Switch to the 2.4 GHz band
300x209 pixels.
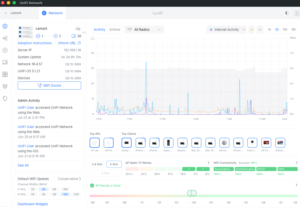tap(97, 164)
